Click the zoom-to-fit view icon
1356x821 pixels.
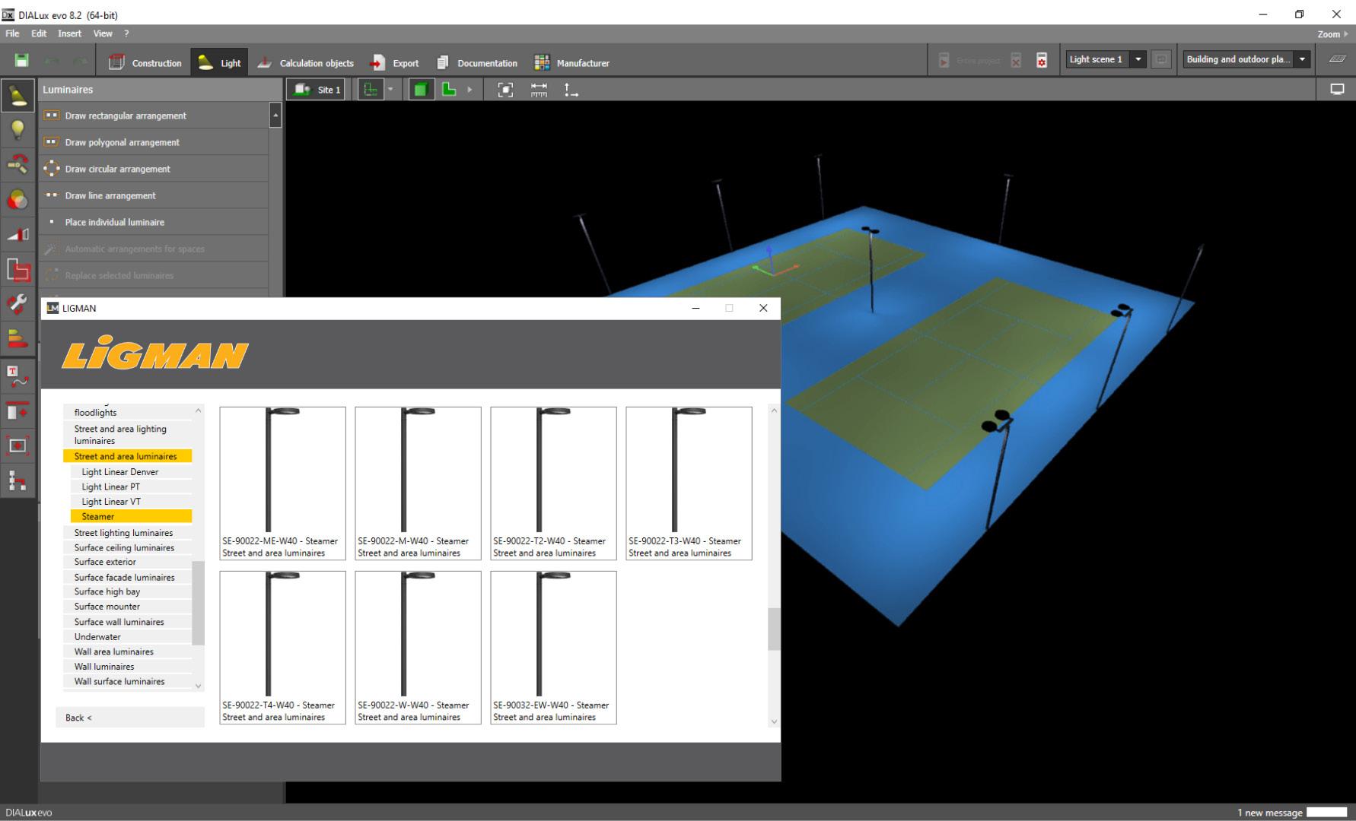[x=505, y=90]
